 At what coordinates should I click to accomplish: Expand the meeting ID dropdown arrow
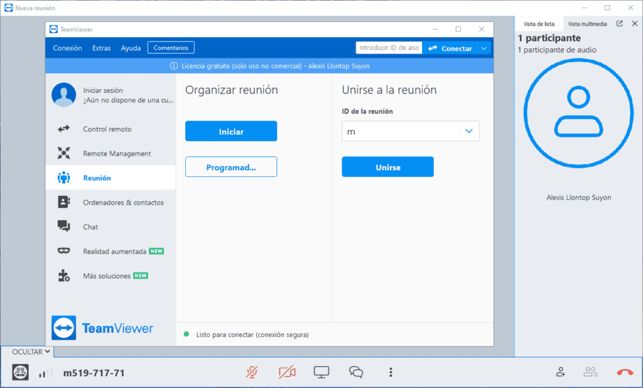[x=469, y=131]
